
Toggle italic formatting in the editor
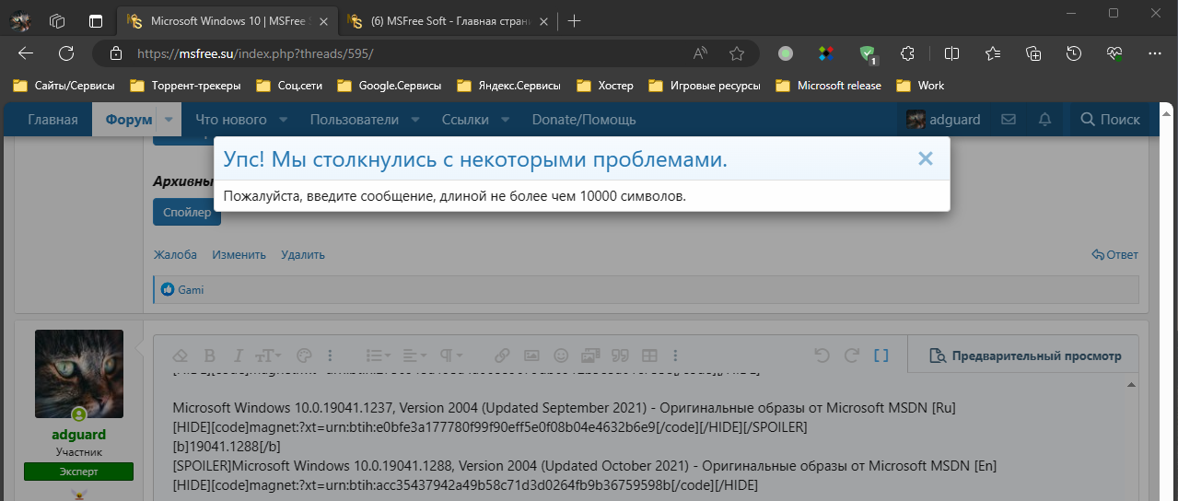coord(238,355)
